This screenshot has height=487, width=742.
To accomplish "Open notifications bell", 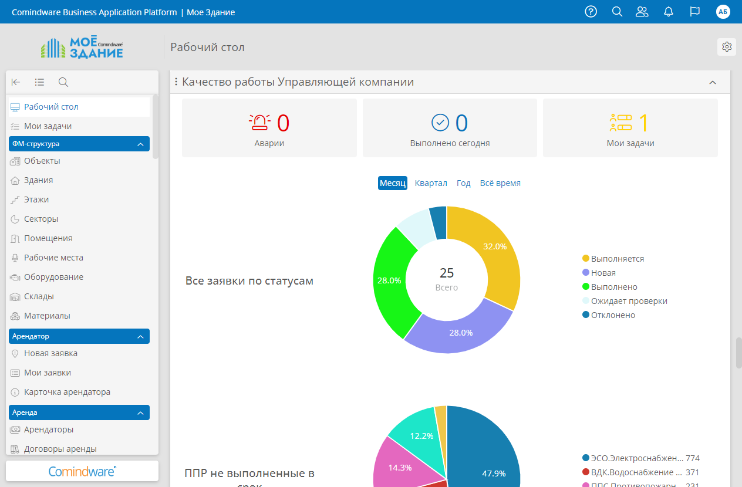I will point(668,12).
